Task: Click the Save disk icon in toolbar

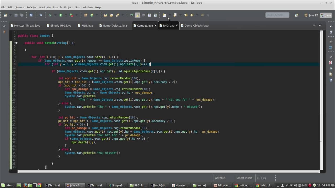Action: click(16, 15)
